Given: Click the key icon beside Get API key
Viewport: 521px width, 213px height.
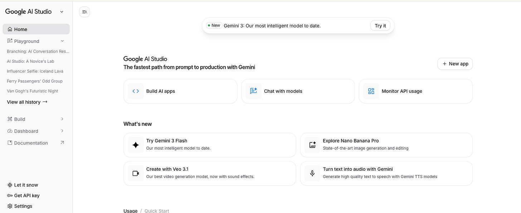Looking at the screenshot, I should pos(10,195).
